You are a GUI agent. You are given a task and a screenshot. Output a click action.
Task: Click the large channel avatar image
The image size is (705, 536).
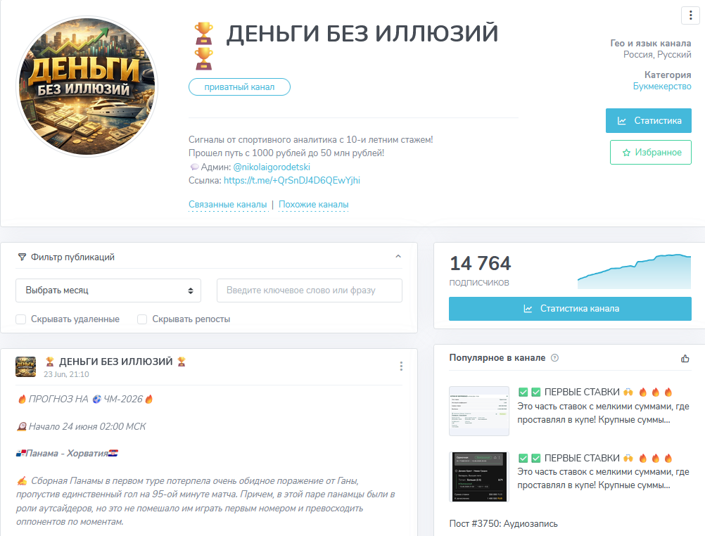[87, 87]
